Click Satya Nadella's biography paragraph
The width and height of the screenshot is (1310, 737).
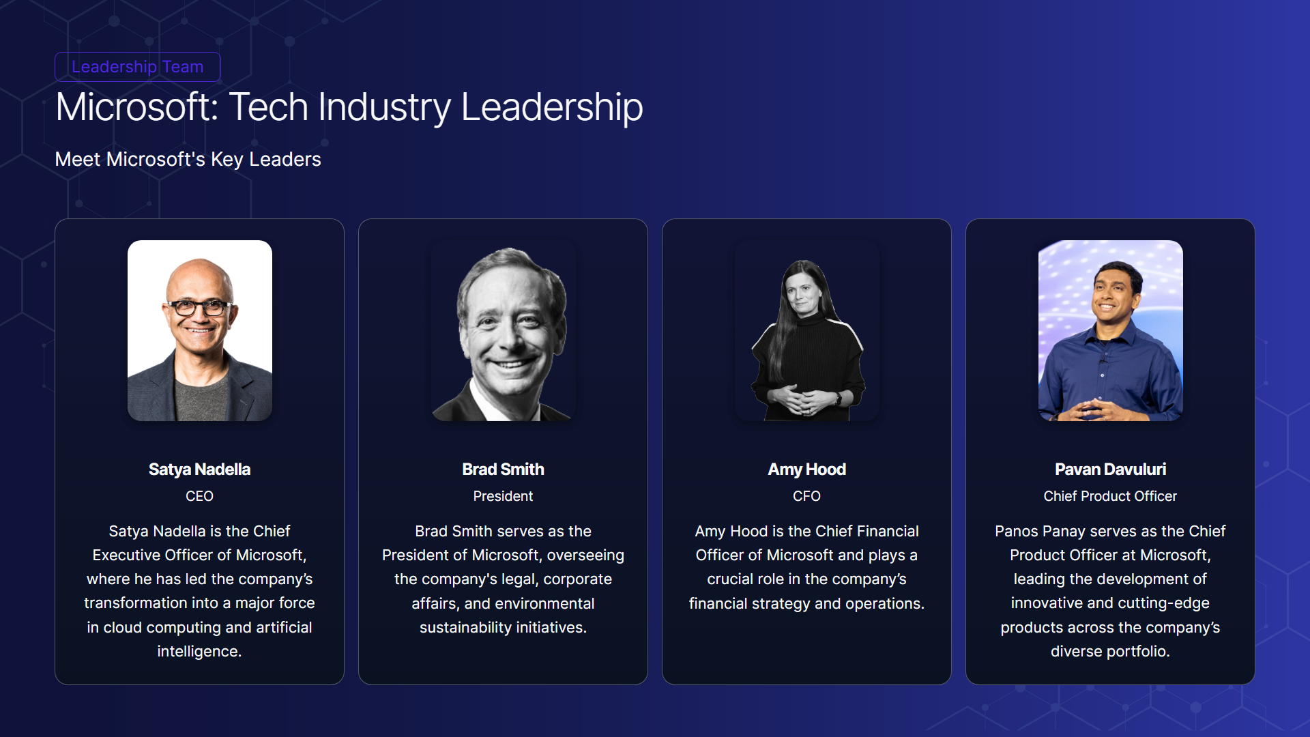[199, 591]
